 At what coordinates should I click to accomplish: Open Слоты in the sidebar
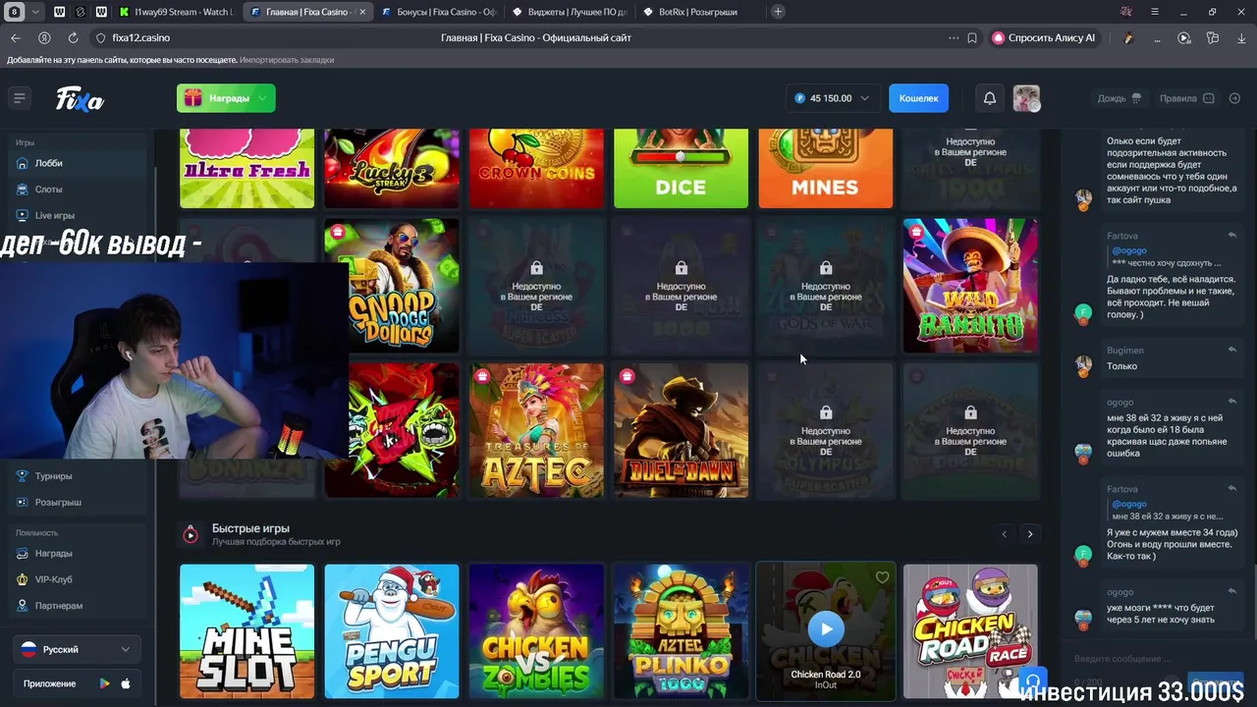79,190
